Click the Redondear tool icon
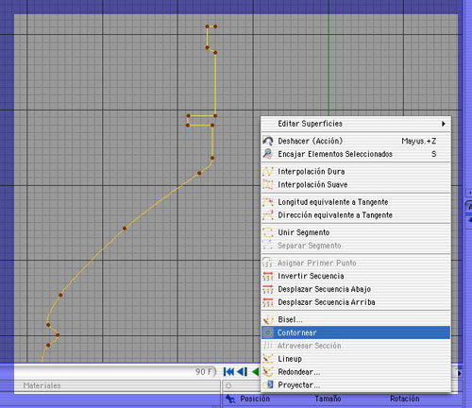 pos(268,372)
